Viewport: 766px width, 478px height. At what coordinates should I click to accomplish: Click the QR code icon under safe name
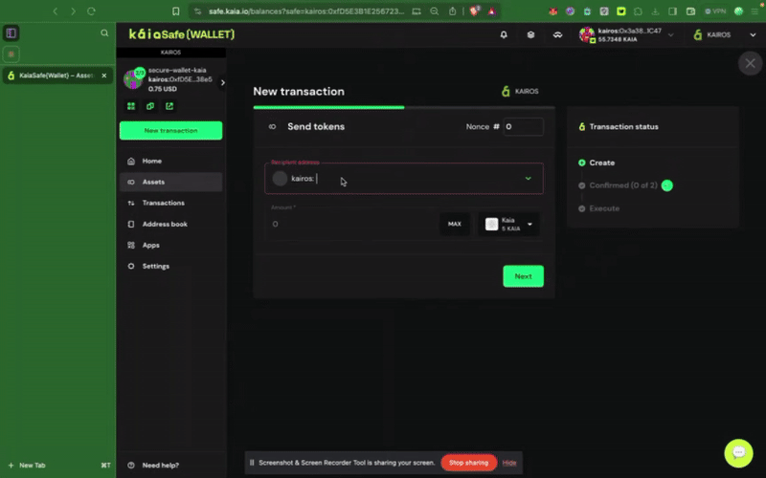131,106
